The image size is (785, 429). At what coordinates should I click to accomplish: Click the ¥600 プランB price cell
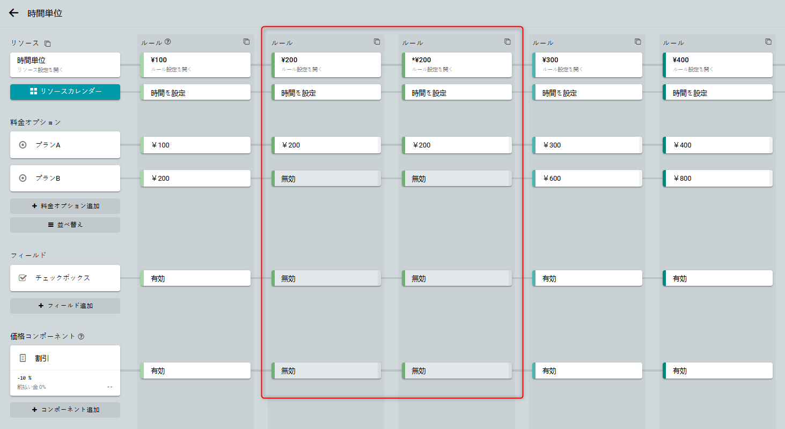click(x=587, y=179)
